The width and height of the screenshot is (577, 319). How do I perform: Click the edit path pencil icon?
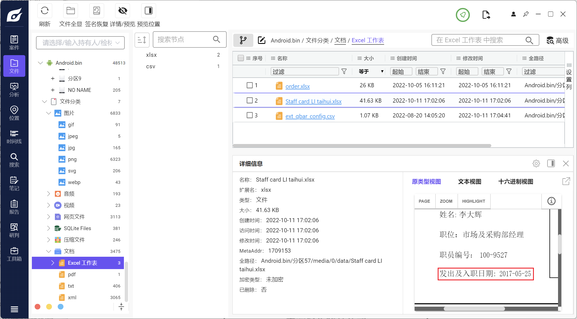pyautogui.click(x=262, y=40)
